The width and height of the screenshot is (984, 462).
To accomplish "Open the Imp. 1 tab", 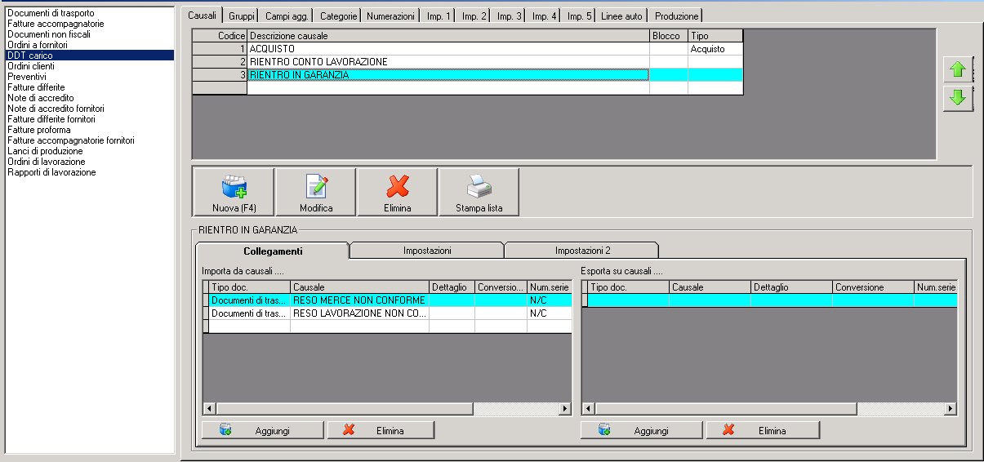I will coord(439,16).
